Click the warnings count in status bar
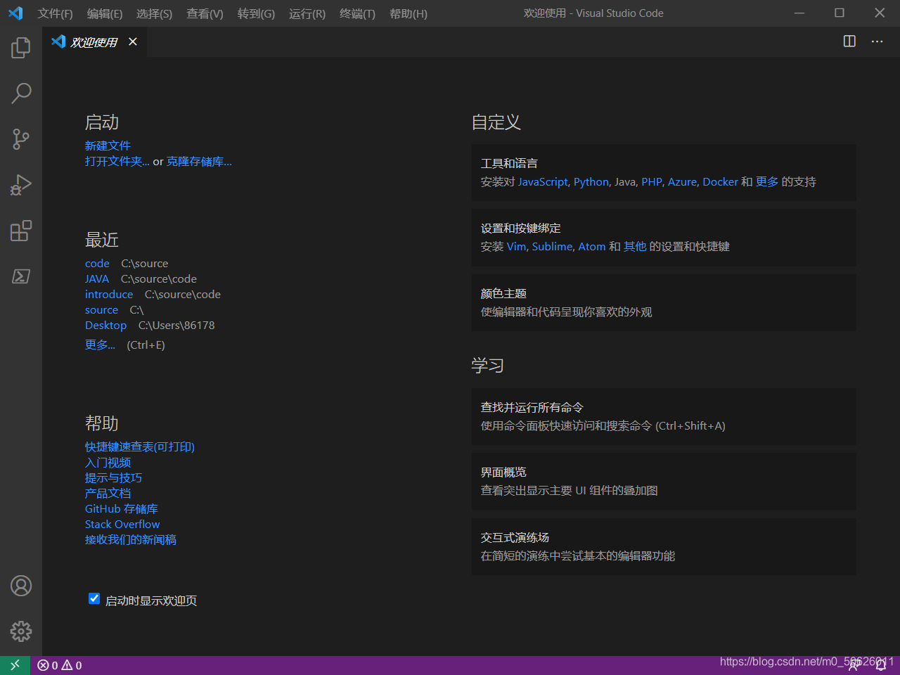 pyautogui.click(x=72, y=665)
